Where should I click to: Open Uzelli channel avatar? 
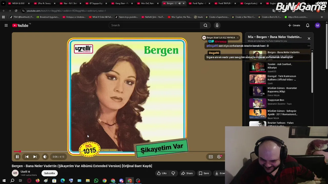tap(15, 173)
